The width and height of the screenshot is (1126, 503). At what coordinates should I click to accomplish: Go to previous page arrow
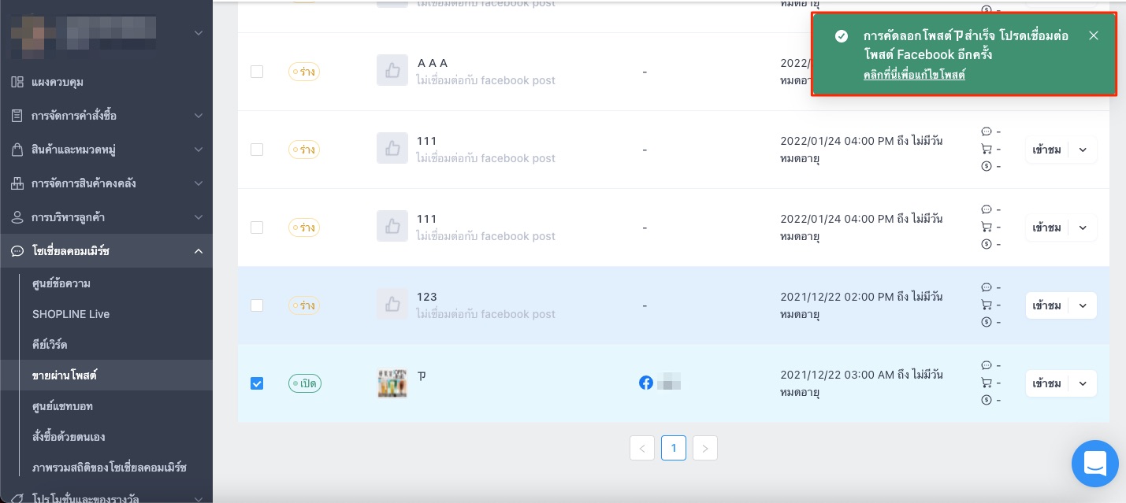pos(642,448)
